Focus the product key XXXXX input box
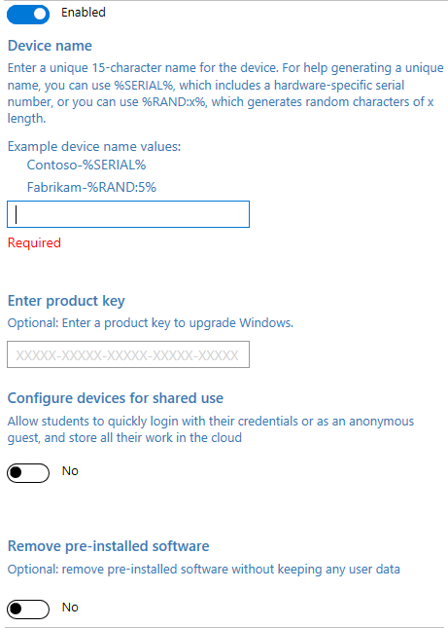The width and height of the screenshot is (448, 628). [x=128, y=354]
